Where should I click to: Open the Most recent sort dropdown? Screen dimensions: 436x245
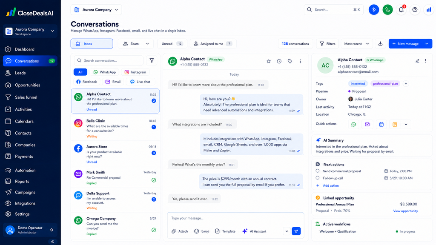click(x=356, y=44)
